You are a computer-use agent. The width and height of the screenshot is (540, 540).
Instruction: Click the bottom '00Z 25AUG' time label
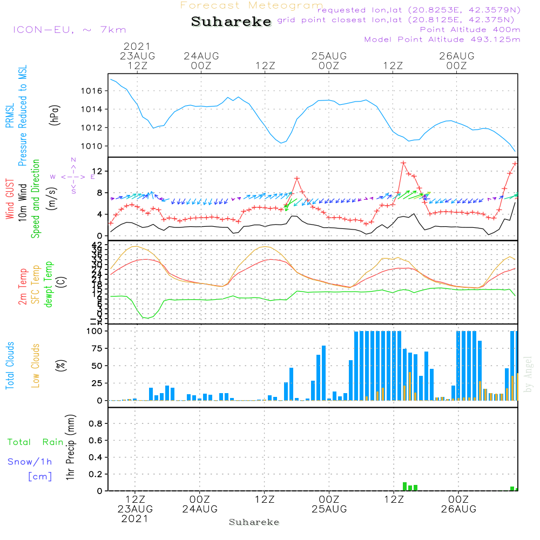coord(329,504)
